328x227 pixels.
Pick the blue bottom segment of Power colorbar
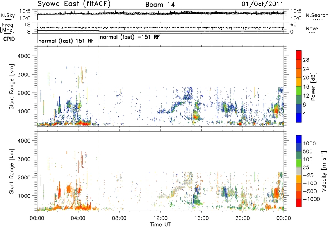pos(299,118)
